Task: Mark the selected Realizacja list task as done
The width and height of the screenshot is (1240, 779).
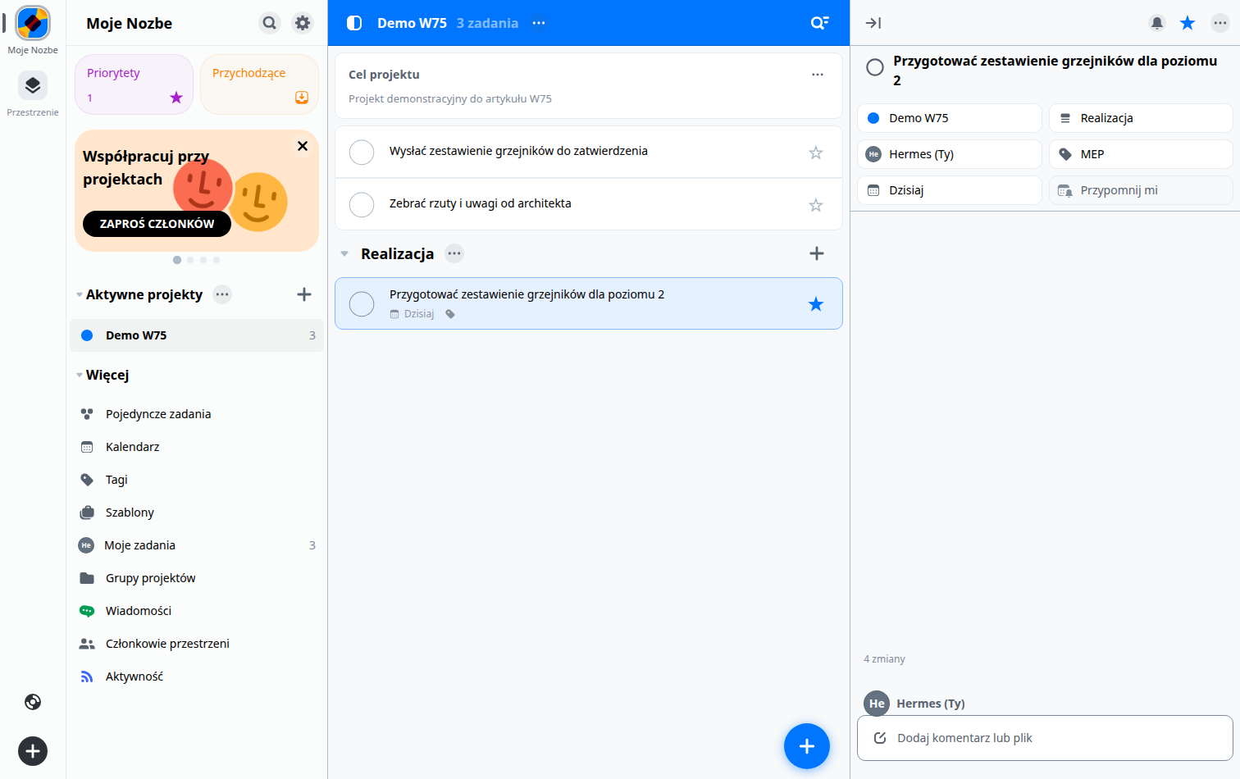Action: pyautogui.click(x=362, y=304)
